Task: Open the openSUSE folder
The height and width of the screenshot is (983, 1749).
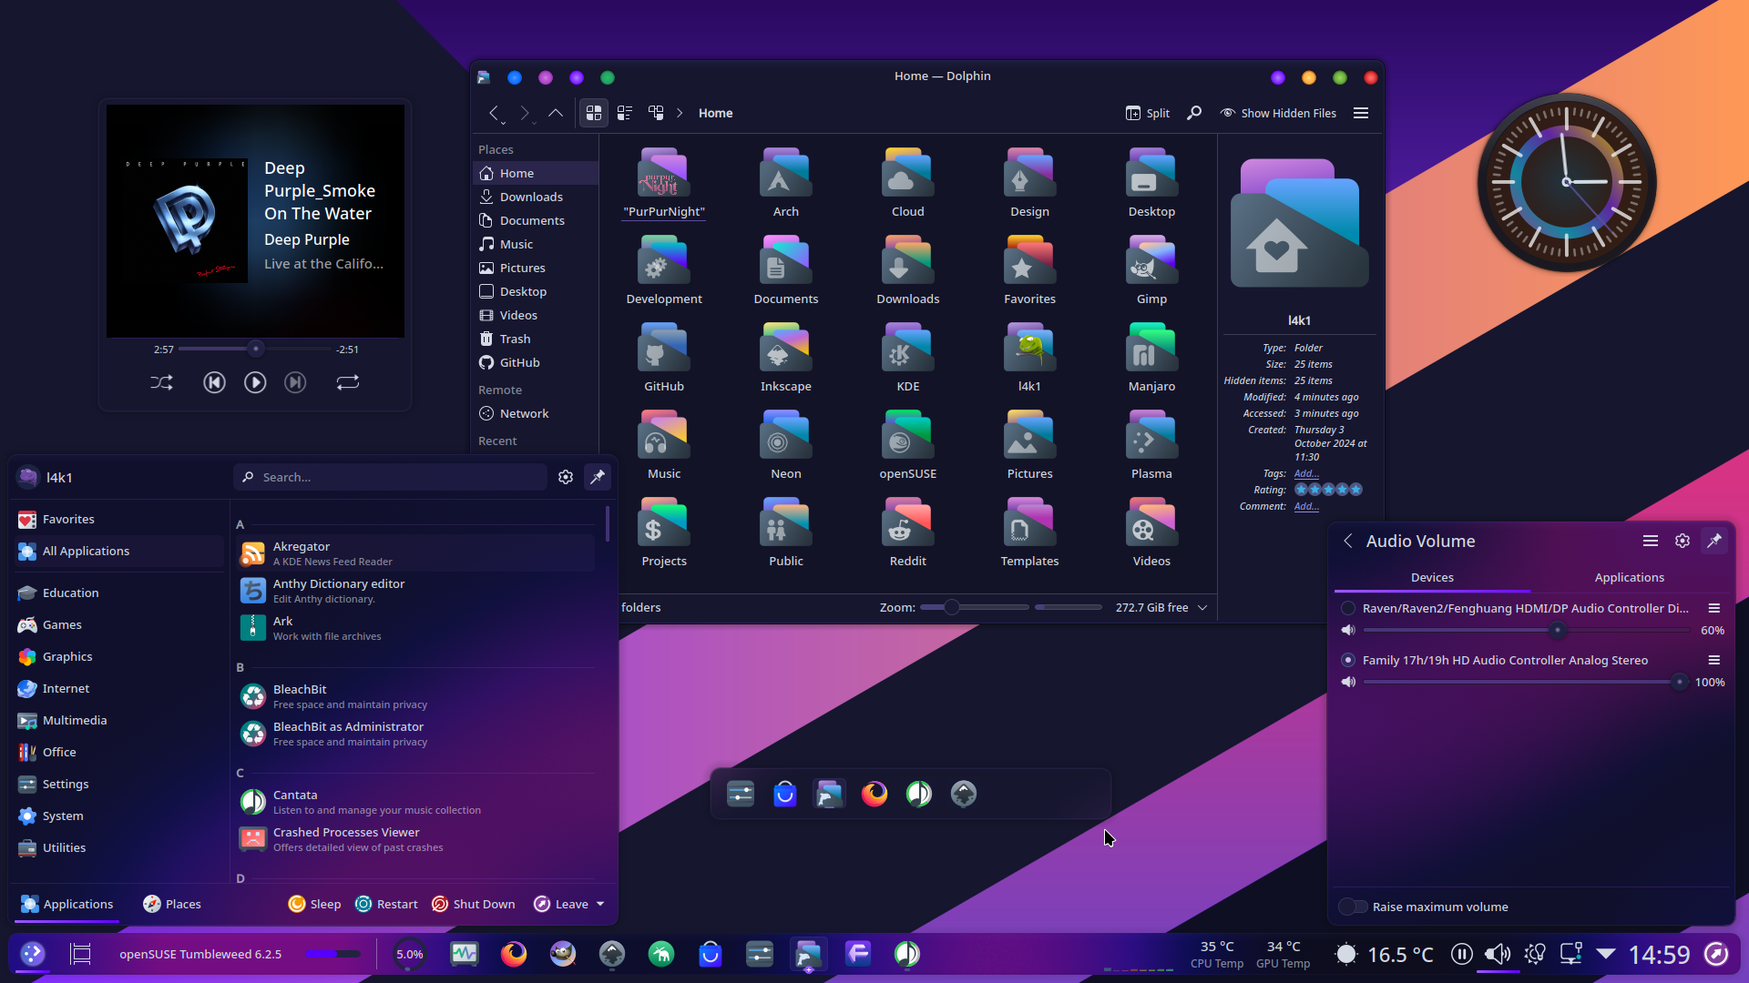Action: [x=908, y=444]
